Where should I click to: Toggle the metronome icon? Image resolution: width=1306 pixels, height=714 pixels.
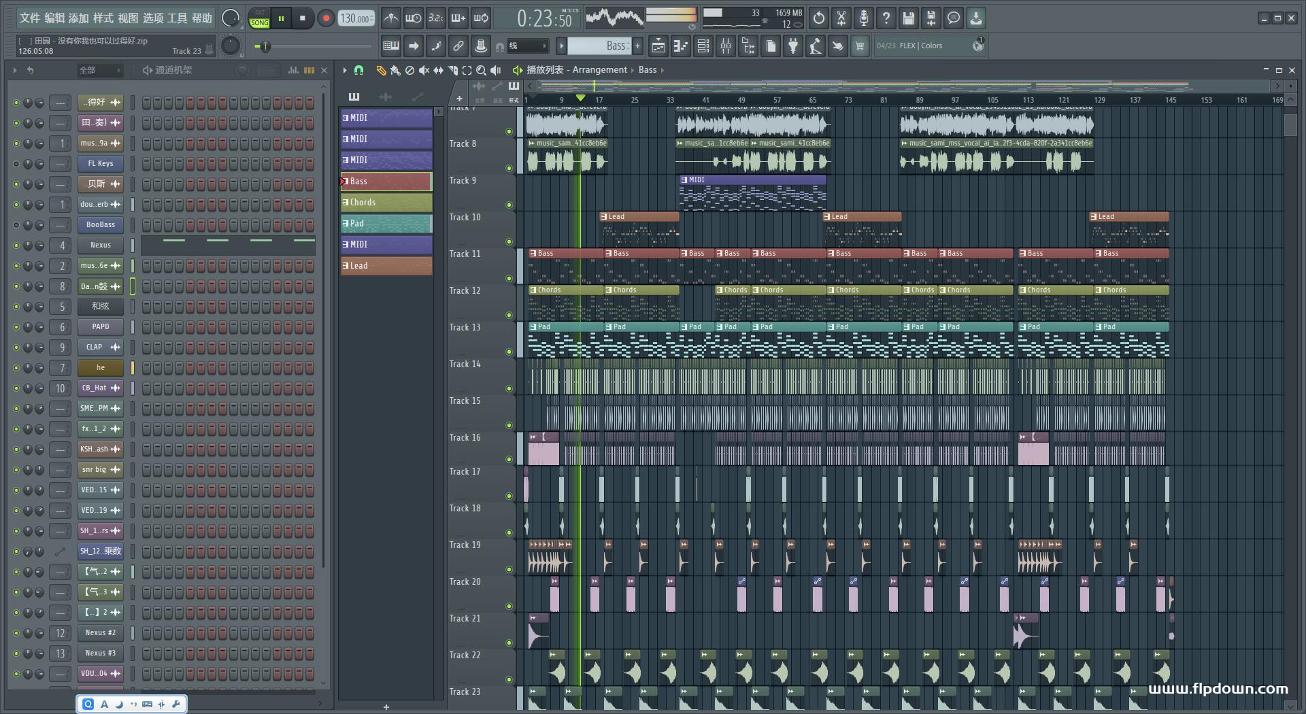390,18
